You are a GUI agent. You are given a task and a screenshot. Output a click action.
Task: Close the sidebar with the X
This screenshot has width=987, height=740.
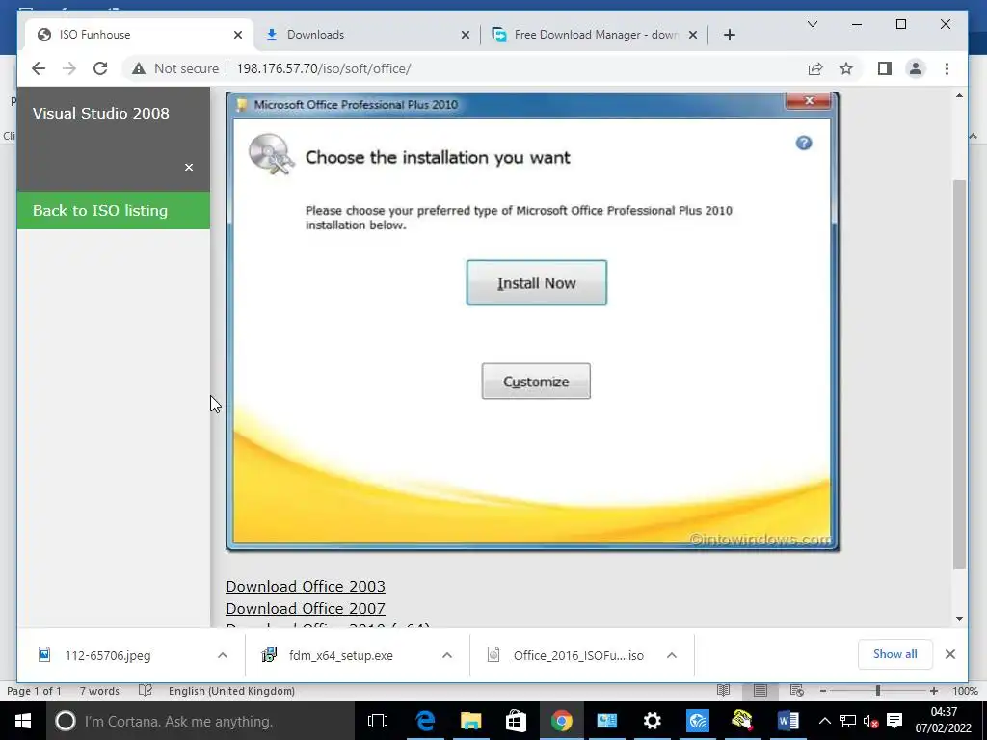(189, 167)
